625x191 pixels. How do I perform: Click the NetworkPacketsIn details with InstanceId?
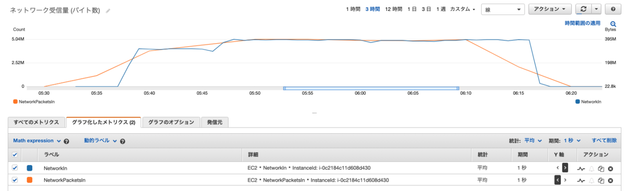[x=318, y=180]
